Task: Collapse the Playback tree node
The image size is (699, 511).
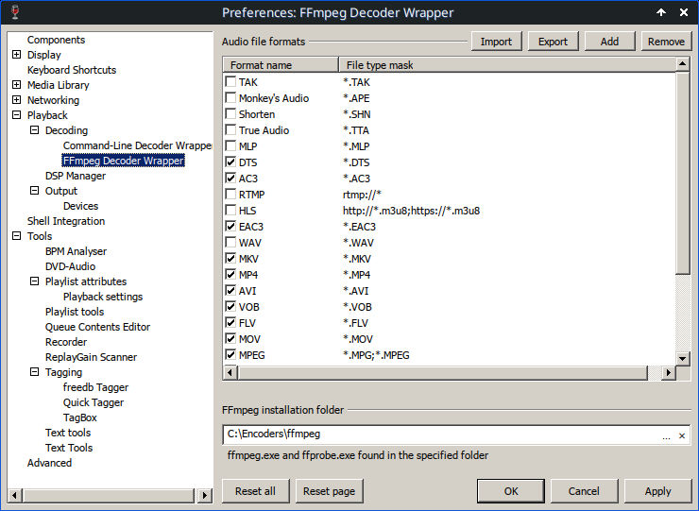Action: (x=16, y=115)
